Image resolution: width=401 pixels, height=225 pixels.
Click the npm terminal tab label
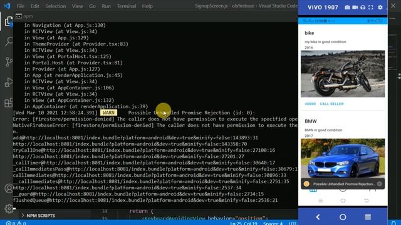coord(28,16)
